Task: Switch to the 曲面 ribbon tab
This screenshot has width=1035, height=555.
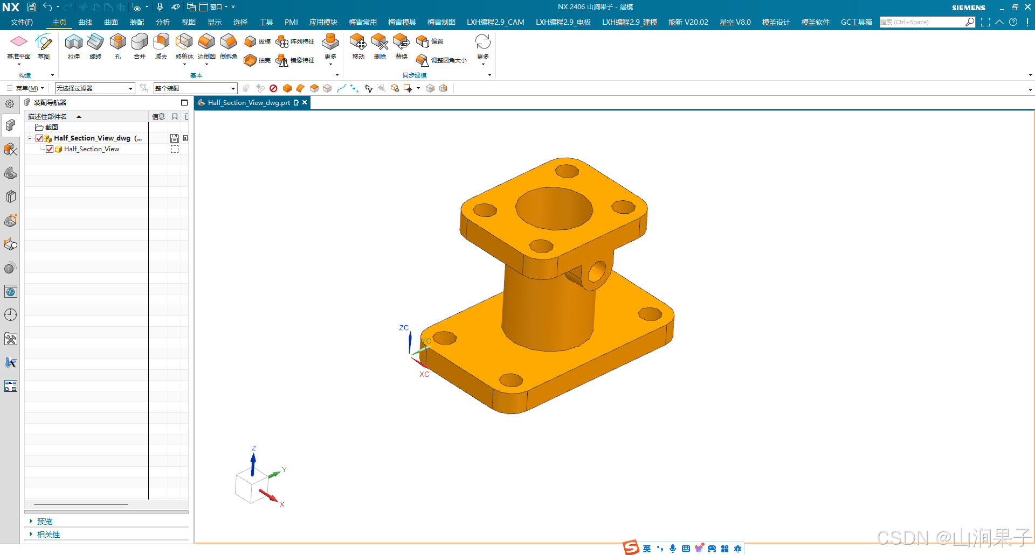Action: coord(111,22)
